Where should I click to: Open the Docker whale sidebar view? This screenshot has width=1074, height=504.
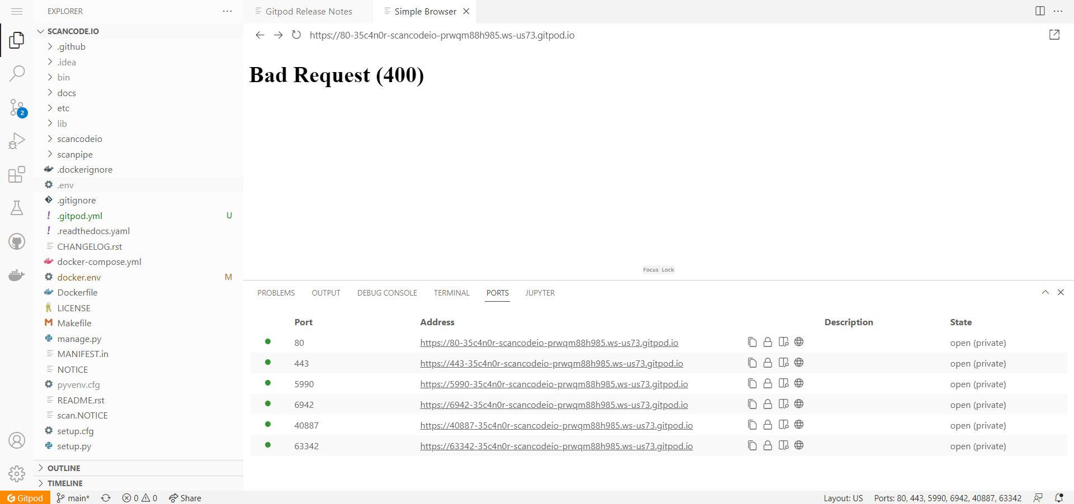tap(17, 275)
